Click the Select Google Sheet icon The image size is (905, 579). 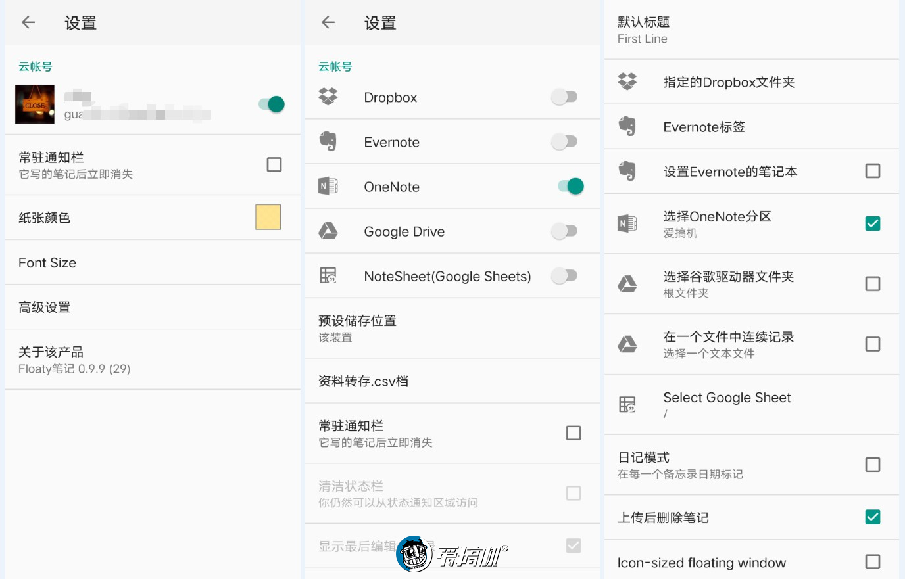click(627, 404)
